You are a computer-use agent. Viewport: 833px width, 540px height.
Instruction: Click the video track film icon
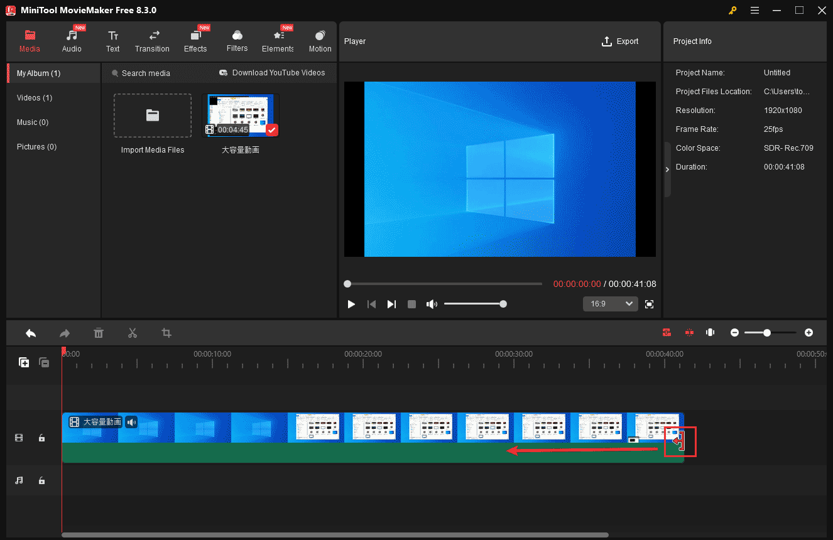point(19,438)
